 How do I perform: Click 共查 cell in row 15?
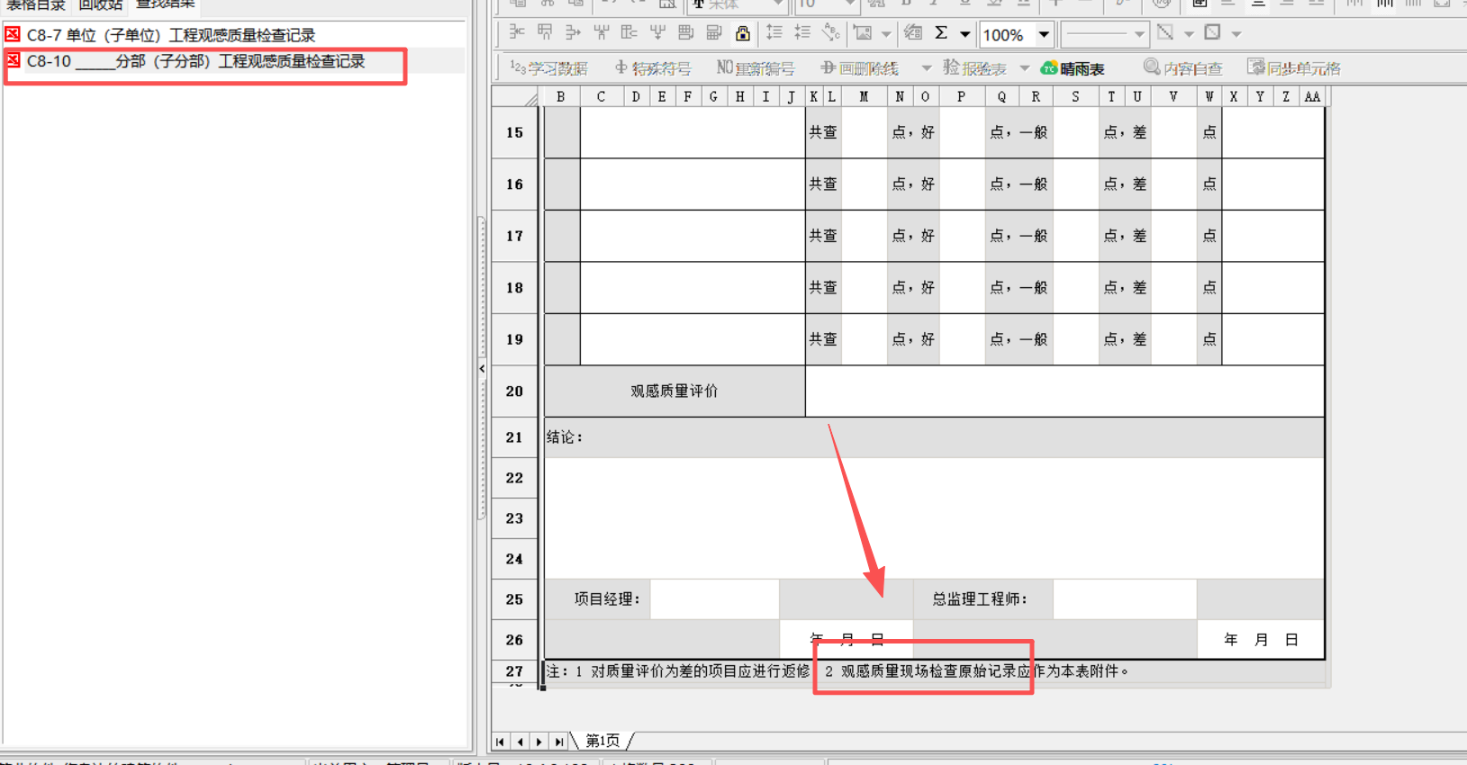point(823,132)
